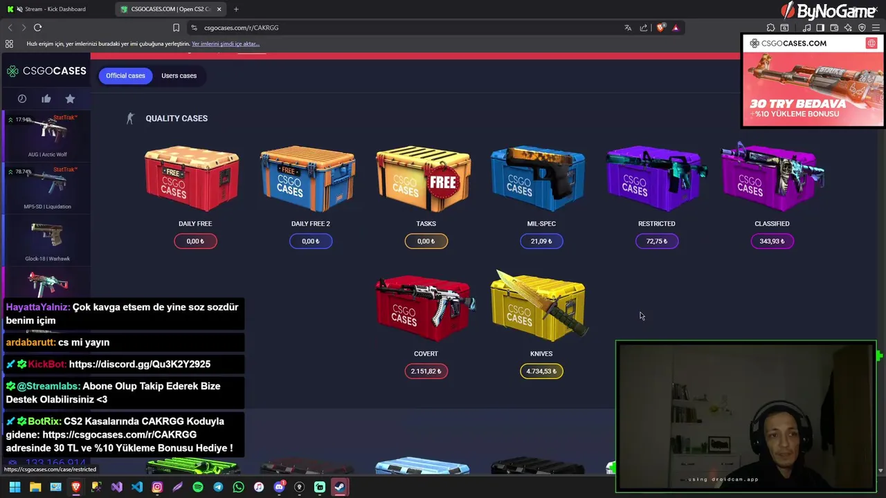
Task: Open the Brave Rewards triangle icon
Action: [x=676, y=28]
